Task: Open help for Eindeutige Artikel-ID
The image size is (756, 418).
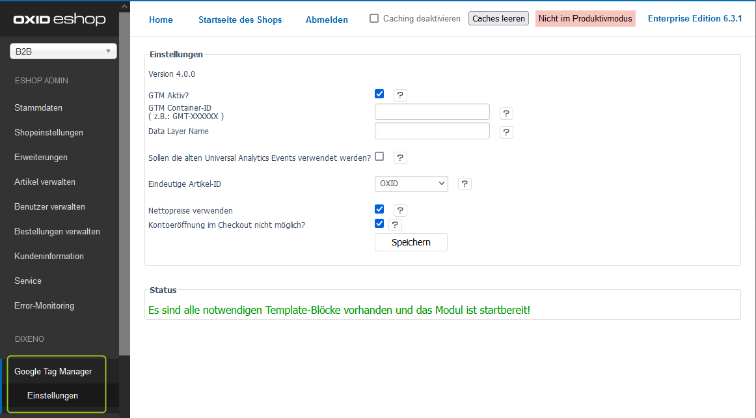Action: click(x=465, y=184)
